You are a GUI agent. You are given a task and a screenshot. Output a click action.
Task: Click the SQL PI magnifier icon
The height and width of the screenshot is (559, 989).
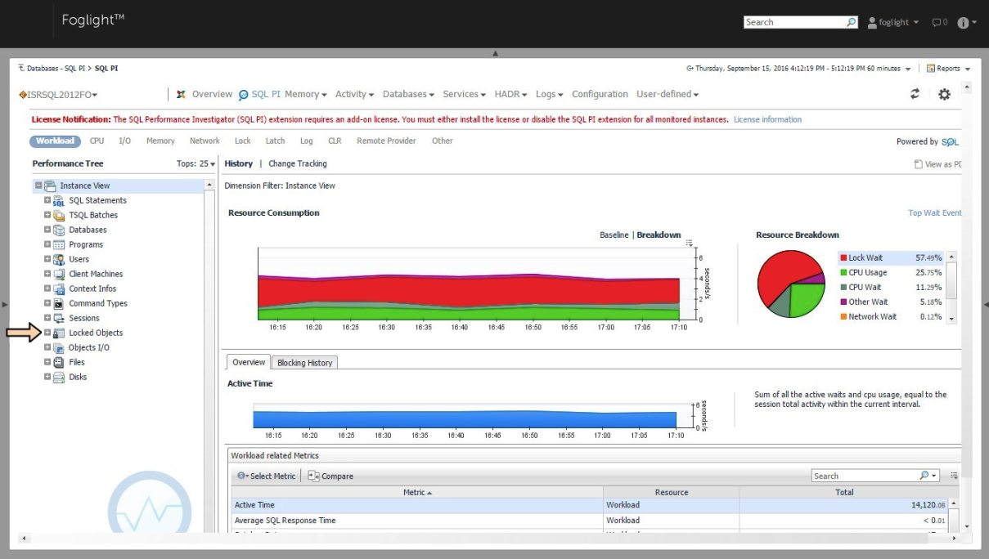pyautogui.click(x=244, y=95)
